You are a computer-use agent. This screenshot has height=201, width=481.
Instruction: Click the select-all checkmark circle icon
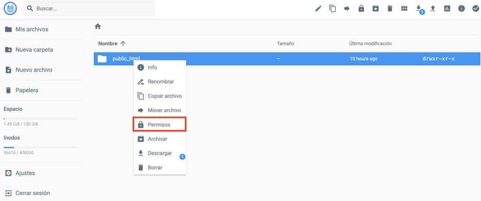pyautogui.click(x=475, y=8)
